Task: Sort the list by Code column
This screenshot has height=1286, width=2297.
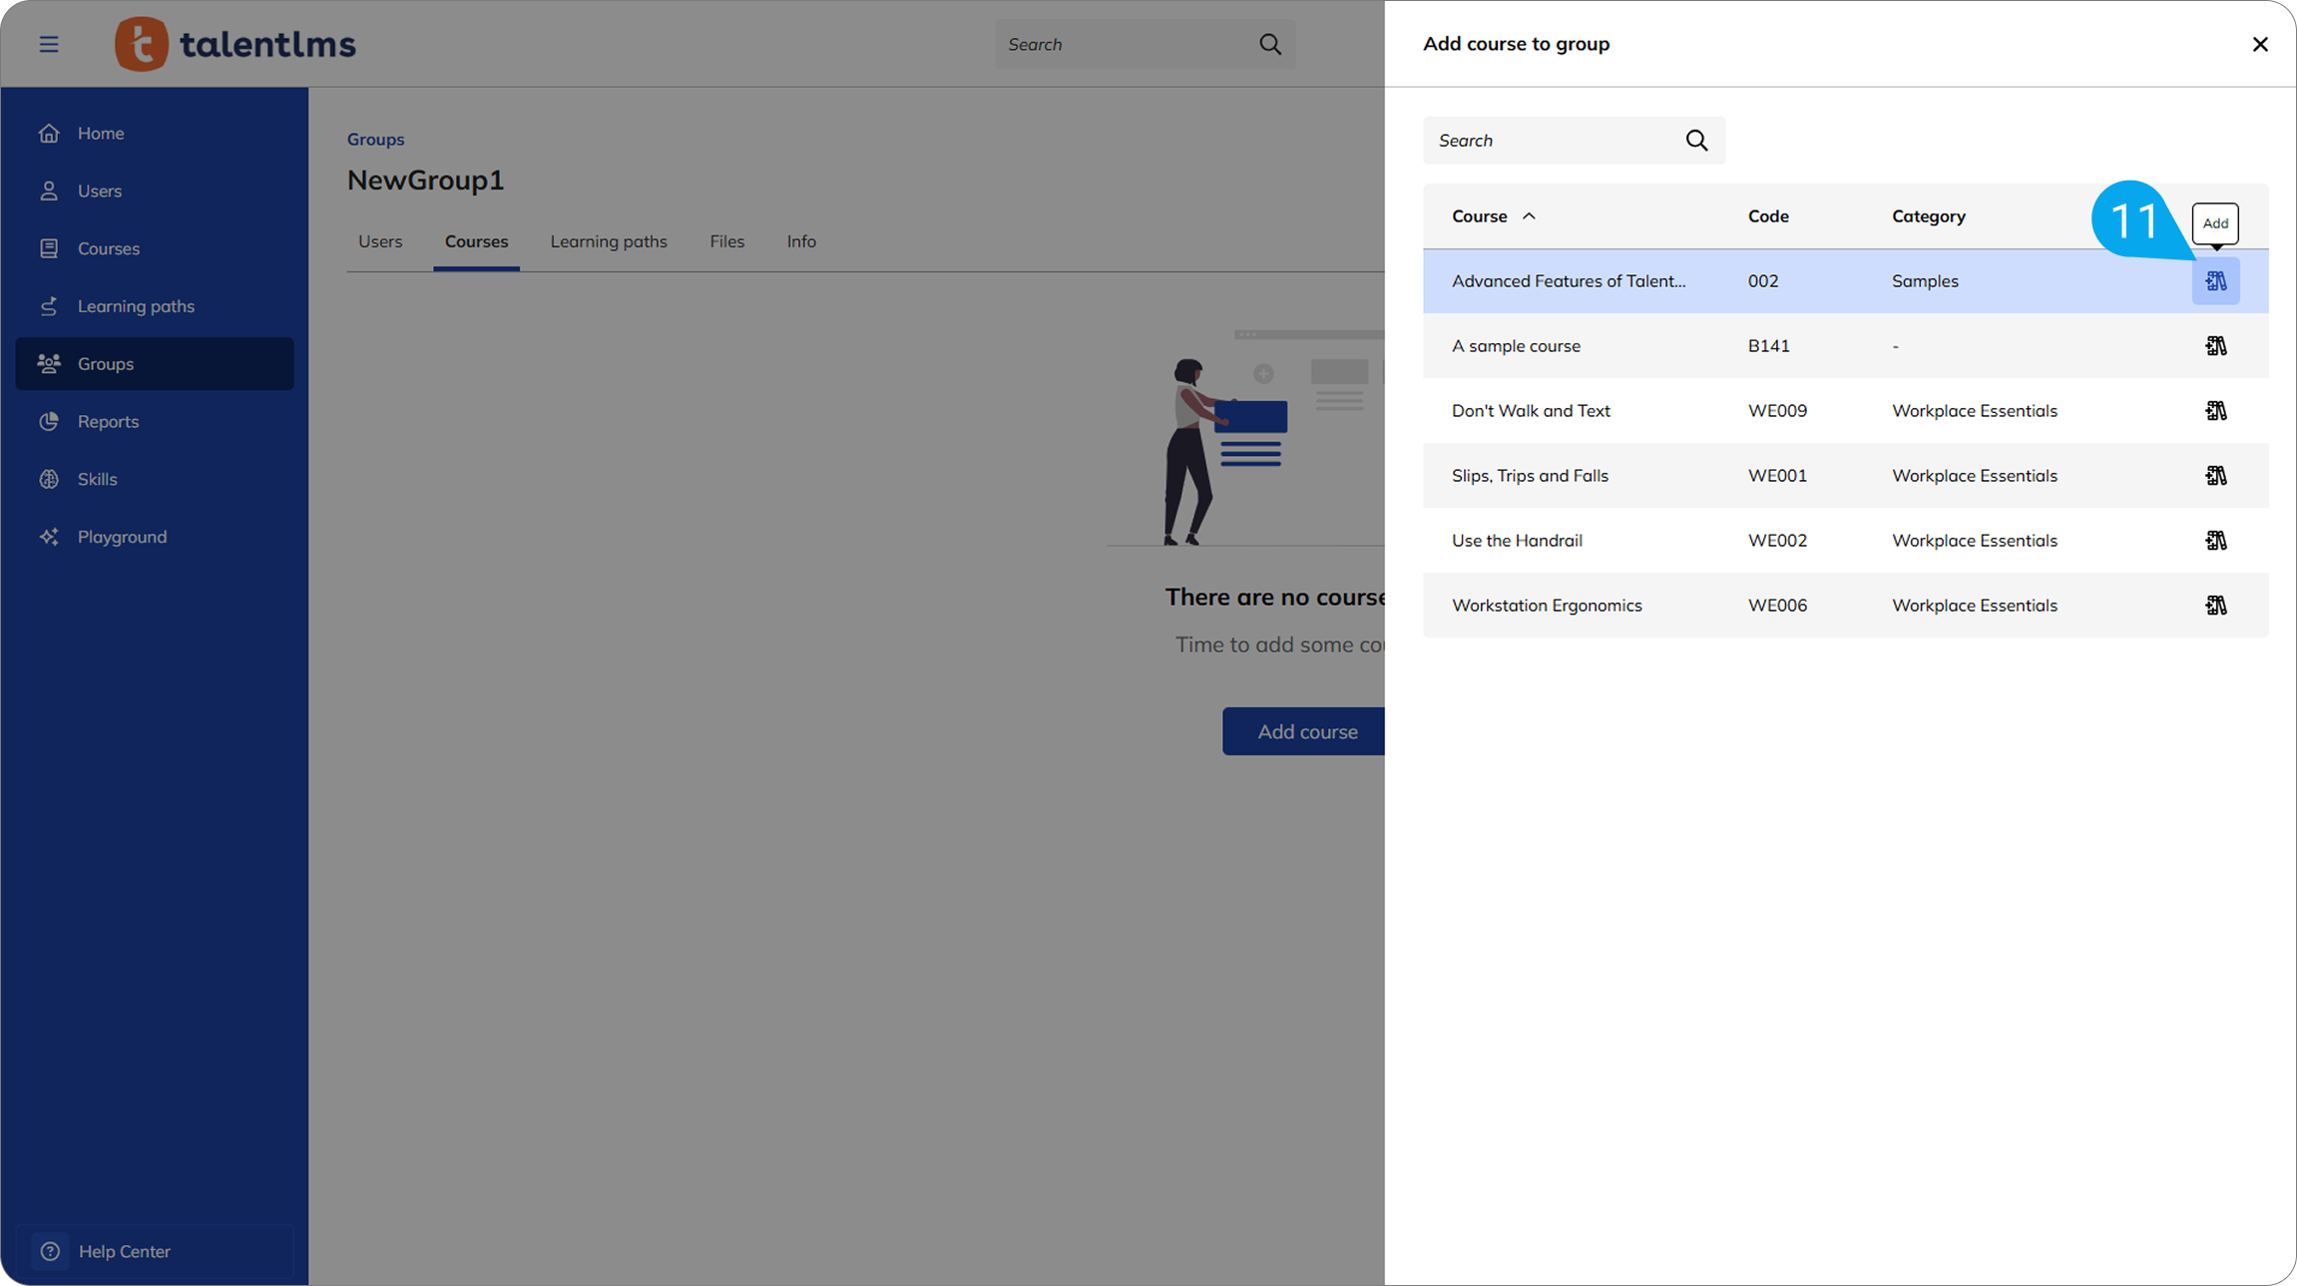Action: [x=1768, y=216]
